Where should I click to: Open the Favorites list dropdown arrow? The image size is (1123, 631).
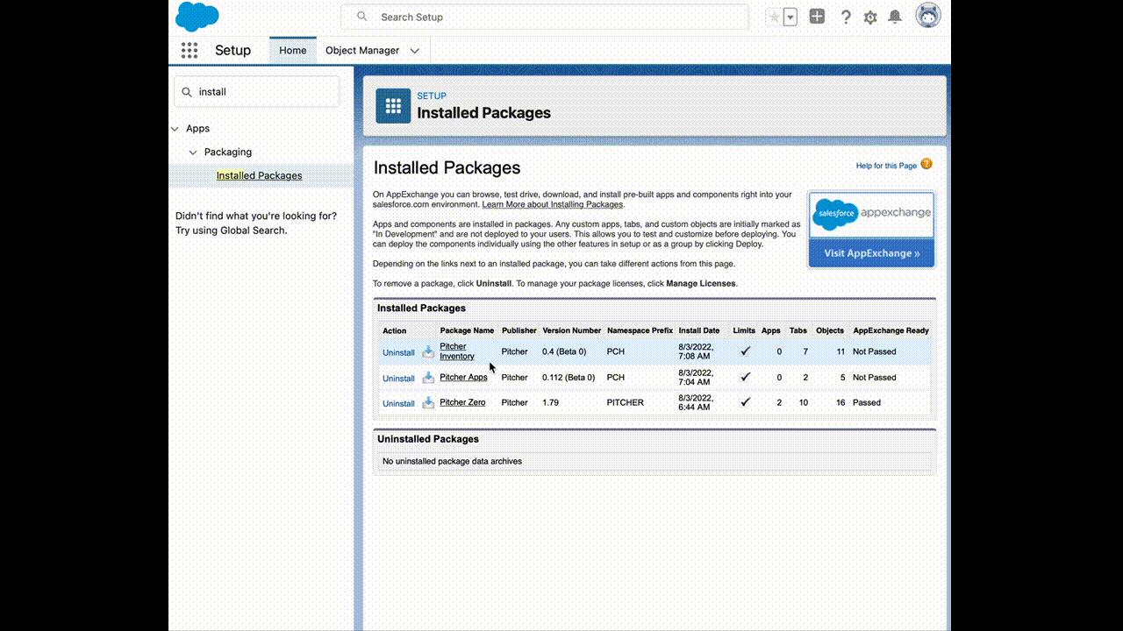pyautogui.click(x=790, y=17)
